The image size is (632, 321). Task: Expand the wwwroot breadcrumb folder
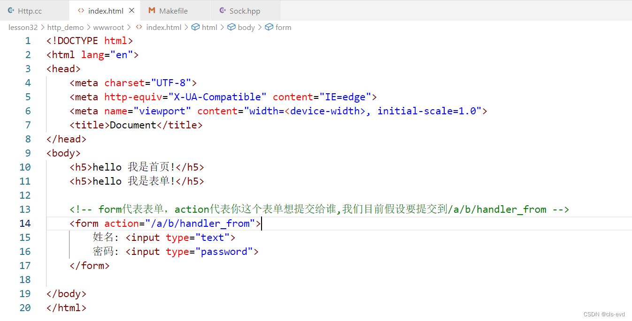click(x=108, y=27)
